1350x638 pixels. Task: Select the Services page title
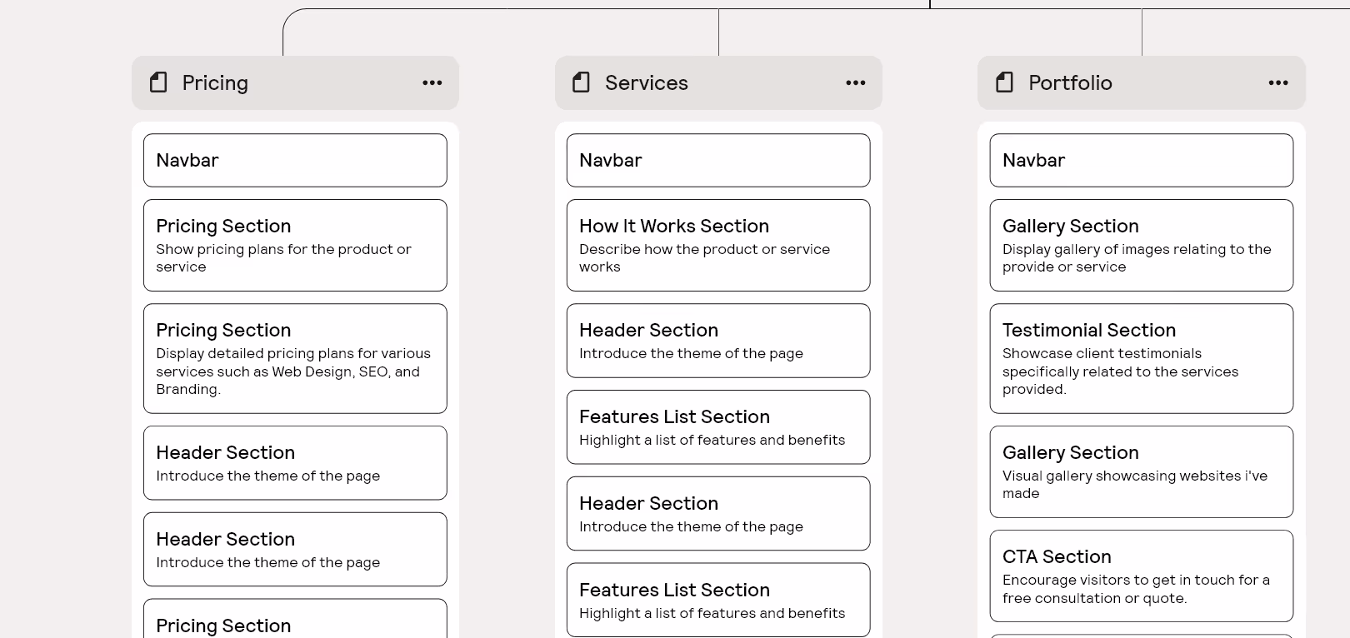pos(647,82)
